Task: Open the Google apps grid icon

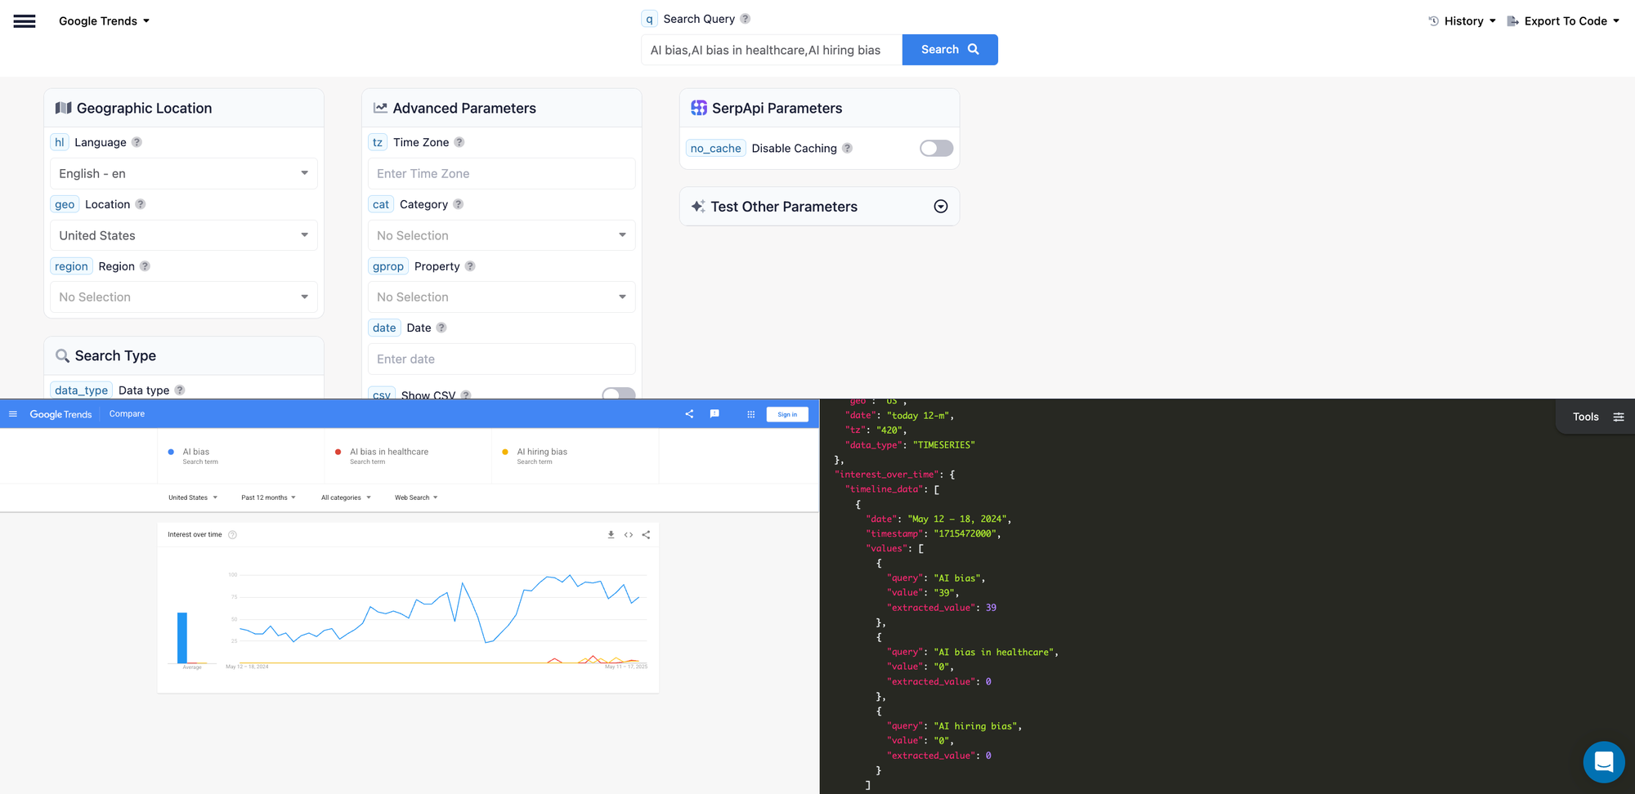Action: click(751, 414)
